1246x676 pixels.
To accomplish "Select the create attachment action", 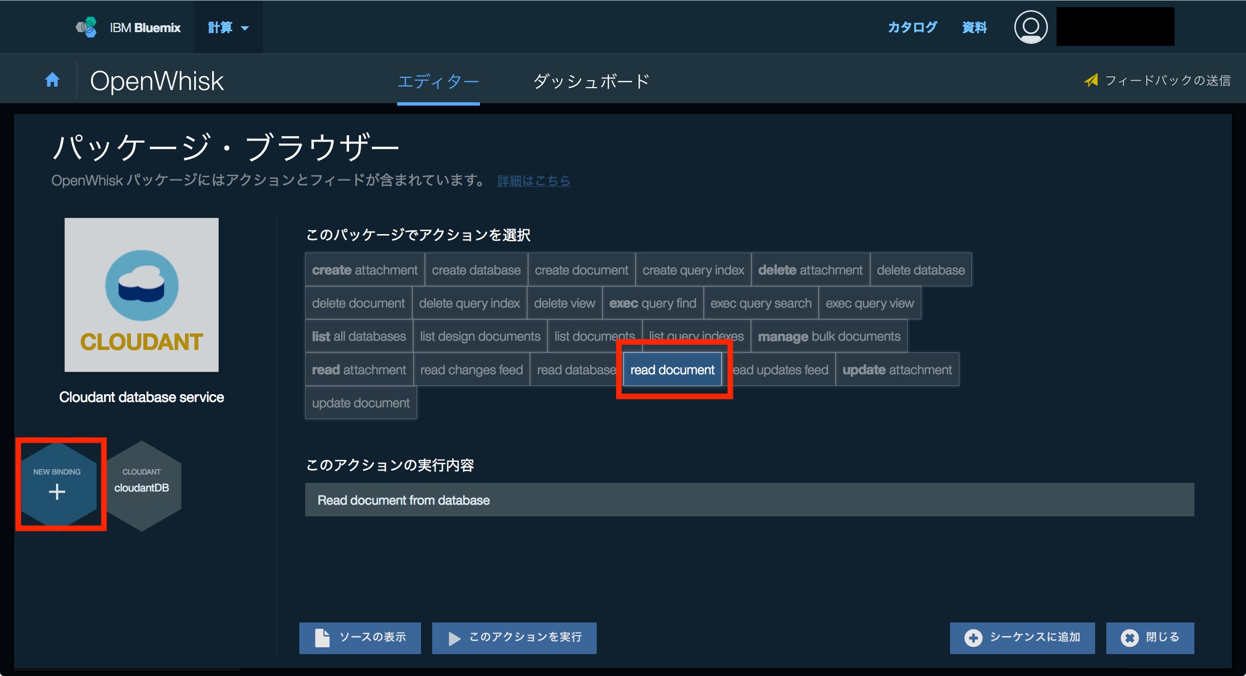I will coord(365,270).
